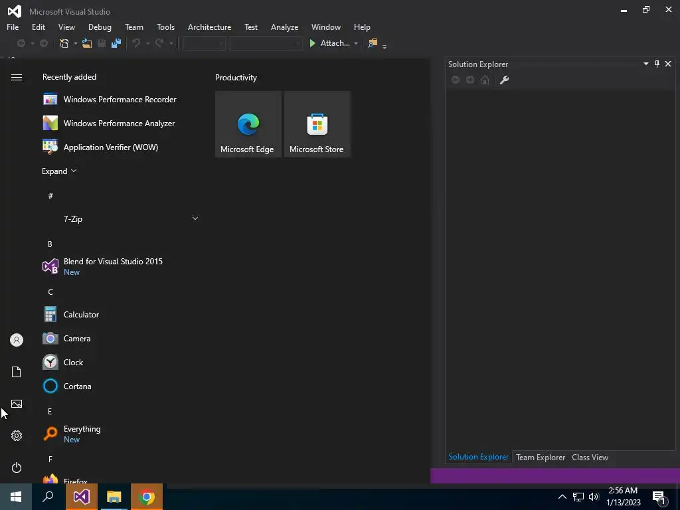Click the Solution Explorer Properties wrench icon

click(x=505, y=80)
